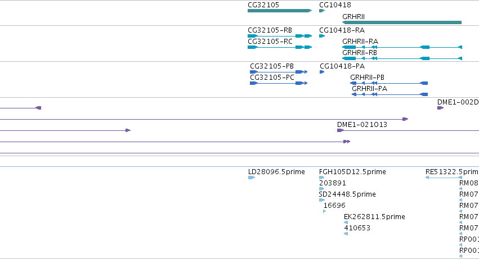Image resolution: width=479 pixels, height=259 pixels.
Task: Select the EK262811.5prime EST
Action: point(346,222)
